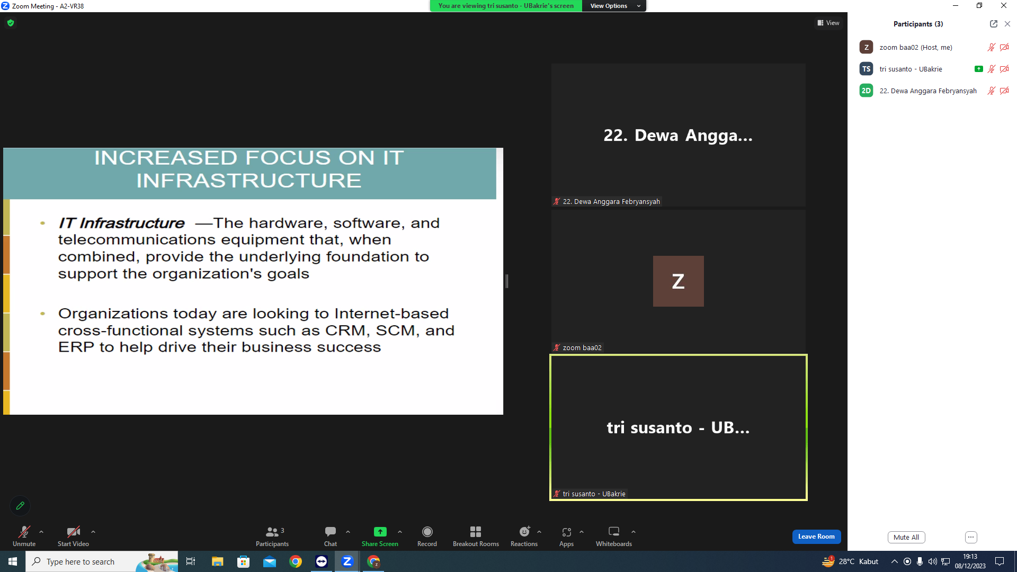Image resolution: width=1017 pixels, height=572 pixels.
Task: Open the Reactions smiley button
Action: pos(524,536)
